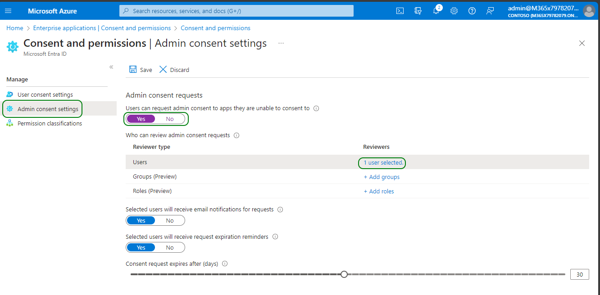
Task: Set email notifications toggle to Yes
Action: click(141, 221)
